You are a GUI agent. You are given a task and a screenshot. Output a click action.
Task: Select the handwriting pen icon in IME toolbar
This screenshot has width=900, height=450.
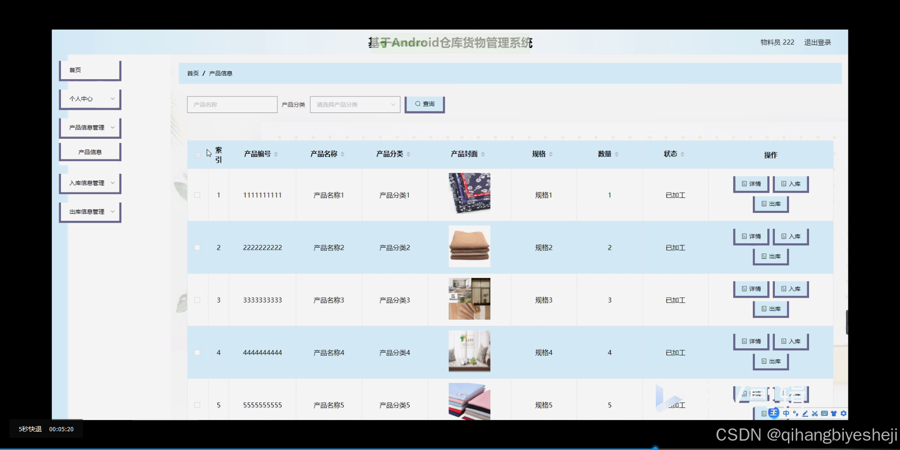click(x=805, y=413)
